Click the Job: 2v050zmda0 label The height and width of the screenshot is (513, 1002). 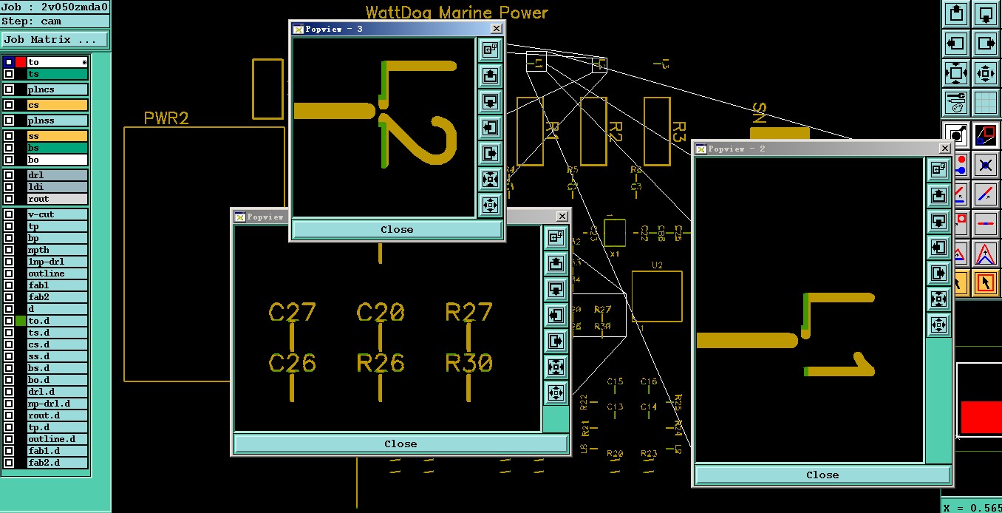click(55, 7)
